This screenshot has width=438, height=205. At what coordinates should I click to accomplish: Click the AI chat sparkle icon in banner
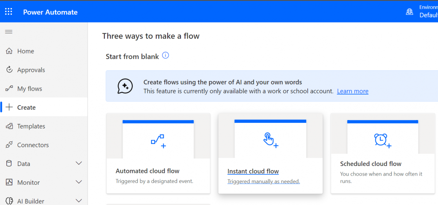tap(125, 86)
